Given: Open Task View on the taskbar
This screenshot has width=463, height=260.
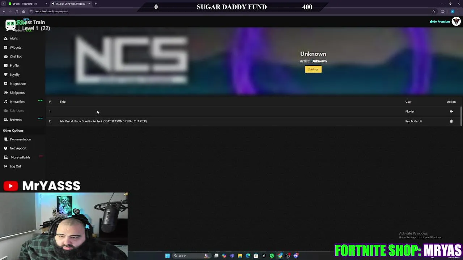Looking at the screenshot, I should coord(216,256).
